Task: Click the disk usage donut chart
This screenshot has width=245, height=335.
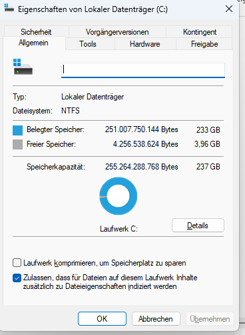Action: click(x=118, y=196)
